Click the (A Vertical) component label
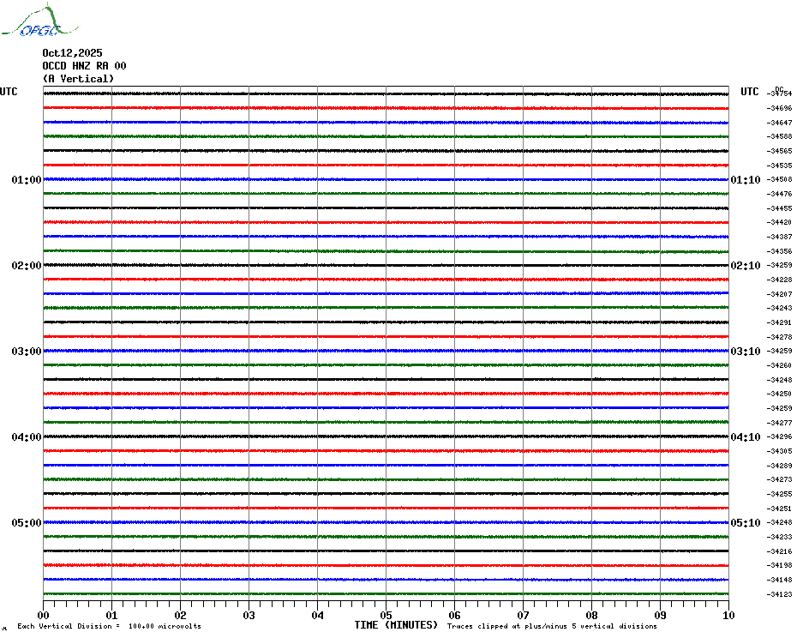Screen dimensions: 797x638 click(x=78, y=79)
